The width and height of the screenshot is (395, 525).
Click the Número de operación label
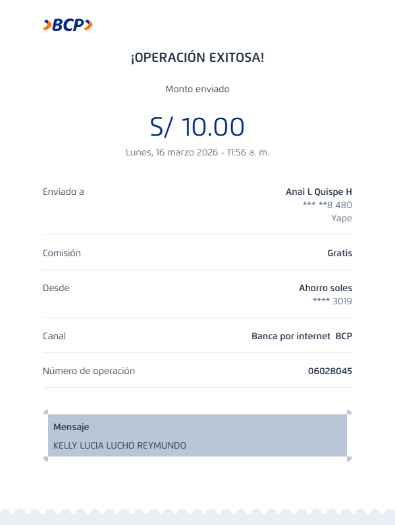point(89,371)
